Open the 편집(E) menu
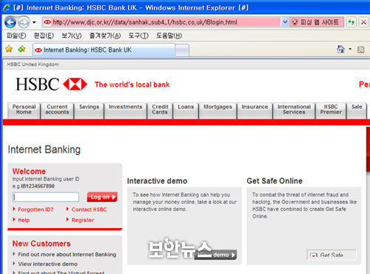Screen dimensions: 370x274 point(44,36)
